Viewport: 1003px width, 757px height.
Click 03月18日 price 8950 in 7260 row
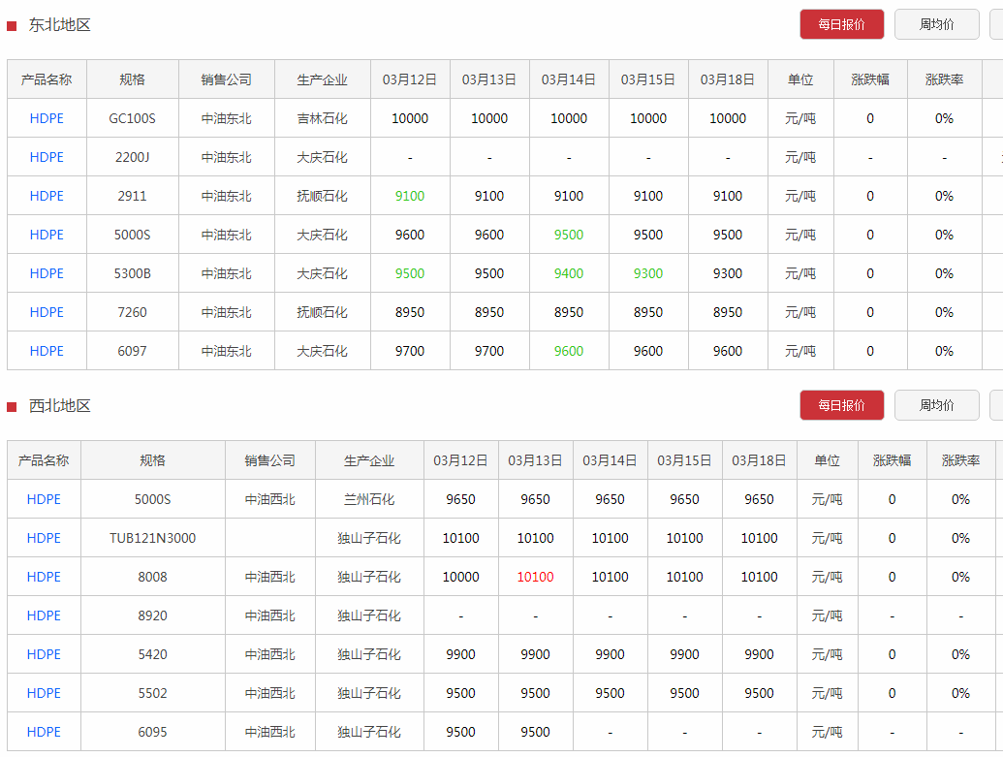728,312
